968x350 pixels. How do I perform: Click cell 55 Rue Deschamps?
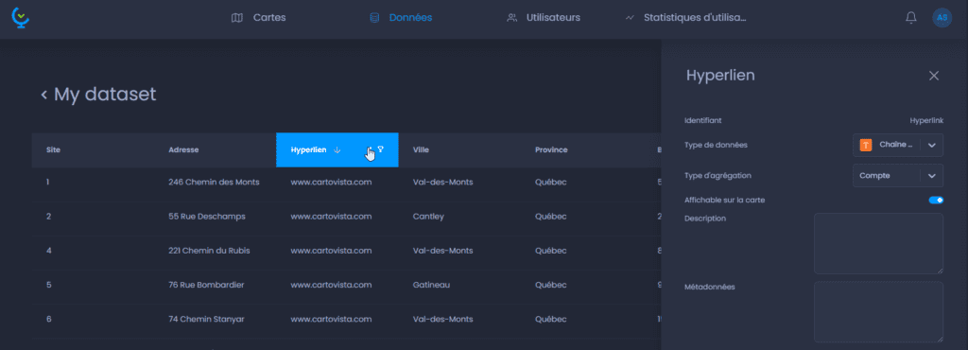pyautogui.click(x=207, y=217)
